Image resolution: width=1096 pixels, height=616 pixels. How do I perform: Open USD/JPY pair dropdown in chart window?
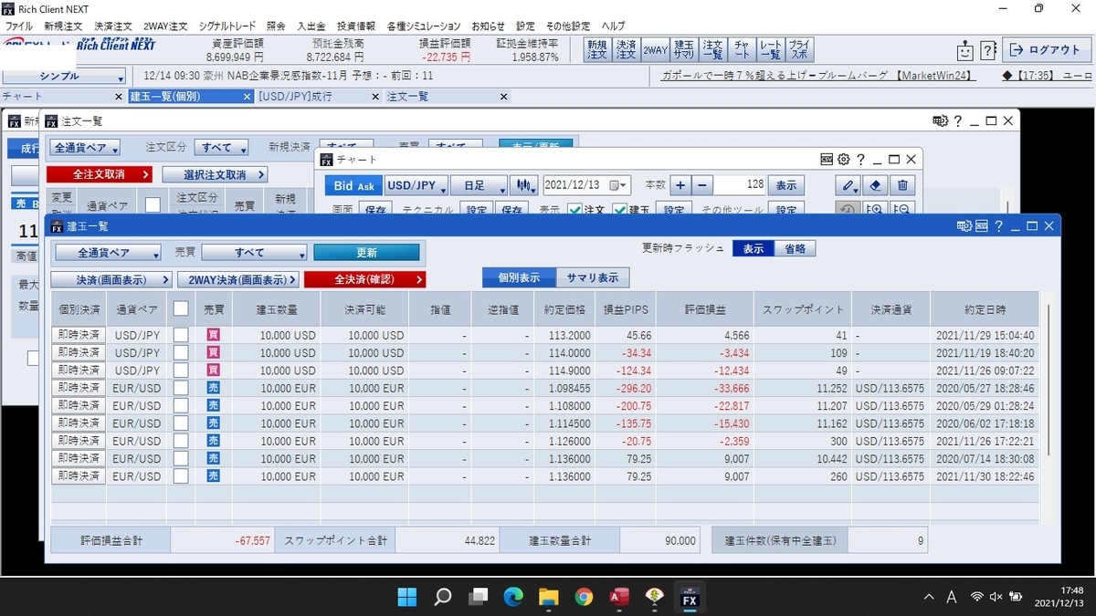click(x=416, y=185)
